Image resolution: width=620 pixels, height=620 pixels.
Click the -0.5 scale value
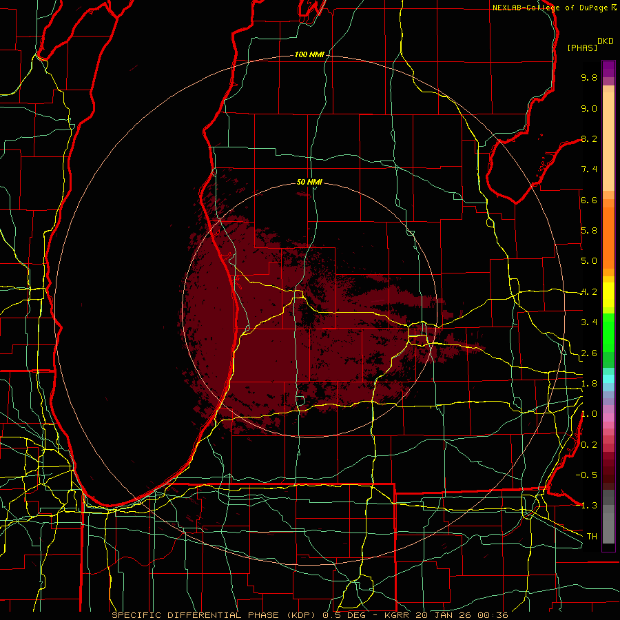pos(586,475)
